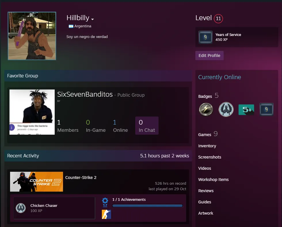The width and height of the screenshot is (282, 227).
Task: Open Workshop Items
Action: pyautogui.click(x=213, y=180)
